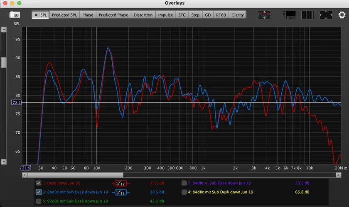Open graph controls via gear icon
This screenshot has height=207, width=349.
342,14
